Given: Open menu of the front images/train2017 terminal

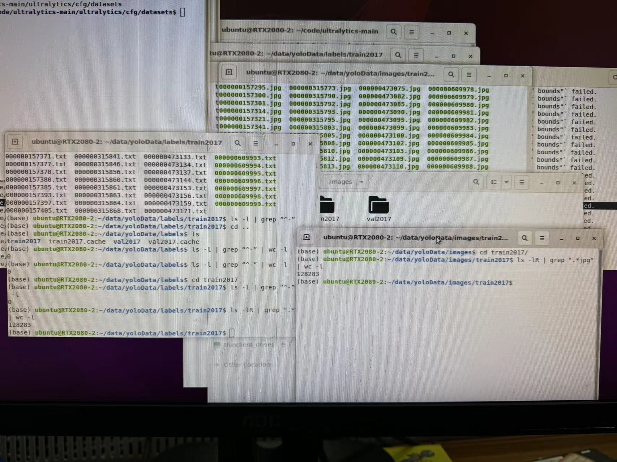Looking at the screenshot, I should [x=542, y=238].
